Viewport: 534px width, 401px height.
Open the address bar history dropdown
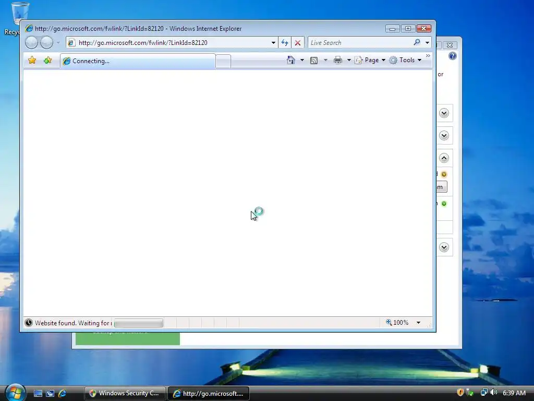pos(273,43)
